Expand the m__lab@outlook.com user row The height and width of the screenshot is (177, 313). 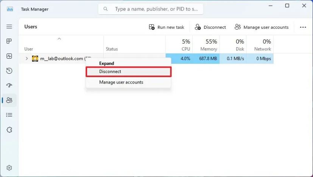point(26,59)
